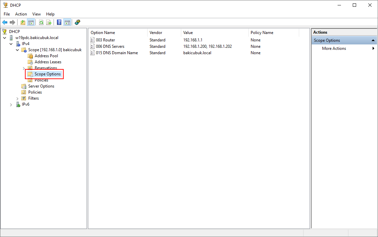This screenshot has width=378, height=237.
Task: Sort by the Vendor column header
Action: [164, 33]
